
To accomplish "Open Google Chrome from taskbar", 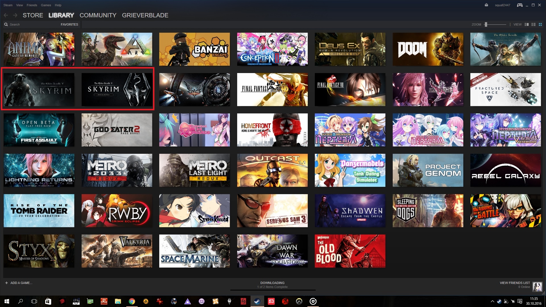I will (x=132, y=301).
